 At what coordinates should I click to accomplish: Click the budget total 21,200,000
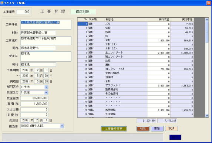pos(147,120)
